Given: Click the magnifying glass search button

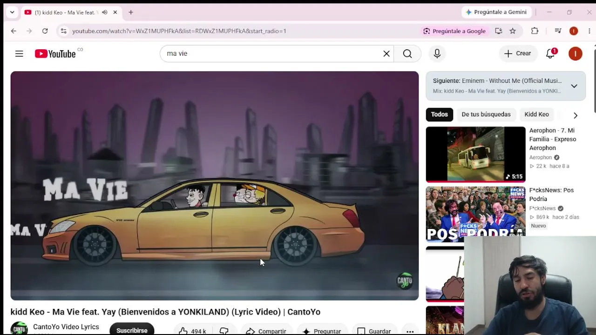Looking at the screenshot, I should click(x=407, y=54).
